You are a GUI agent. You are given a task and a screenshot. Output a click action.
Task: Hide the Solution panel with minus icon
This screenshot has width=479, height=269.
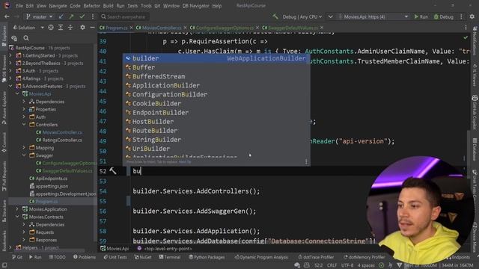click(92, 28)
